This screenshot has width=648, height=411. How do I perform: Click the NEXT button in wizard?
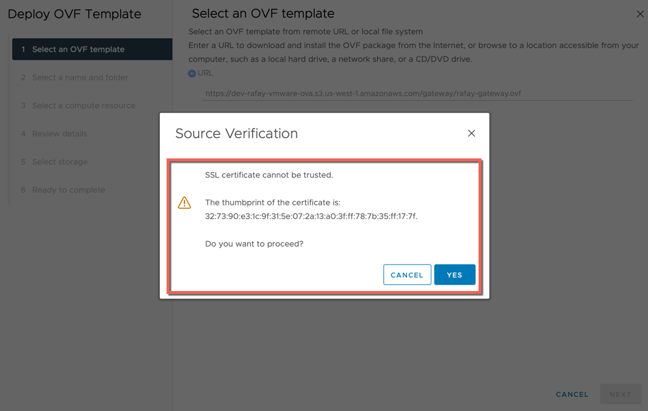(x=620, y=394)
